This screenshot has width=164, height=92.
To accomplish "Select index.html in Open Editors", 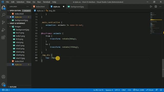I will tap(19, 14).
